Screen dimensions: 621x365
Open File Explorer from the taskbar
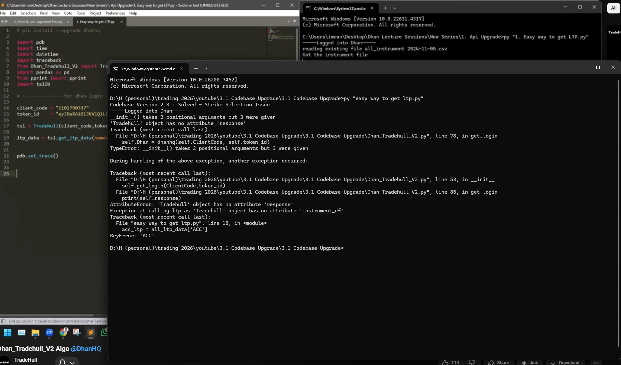(x=35, y=333)
